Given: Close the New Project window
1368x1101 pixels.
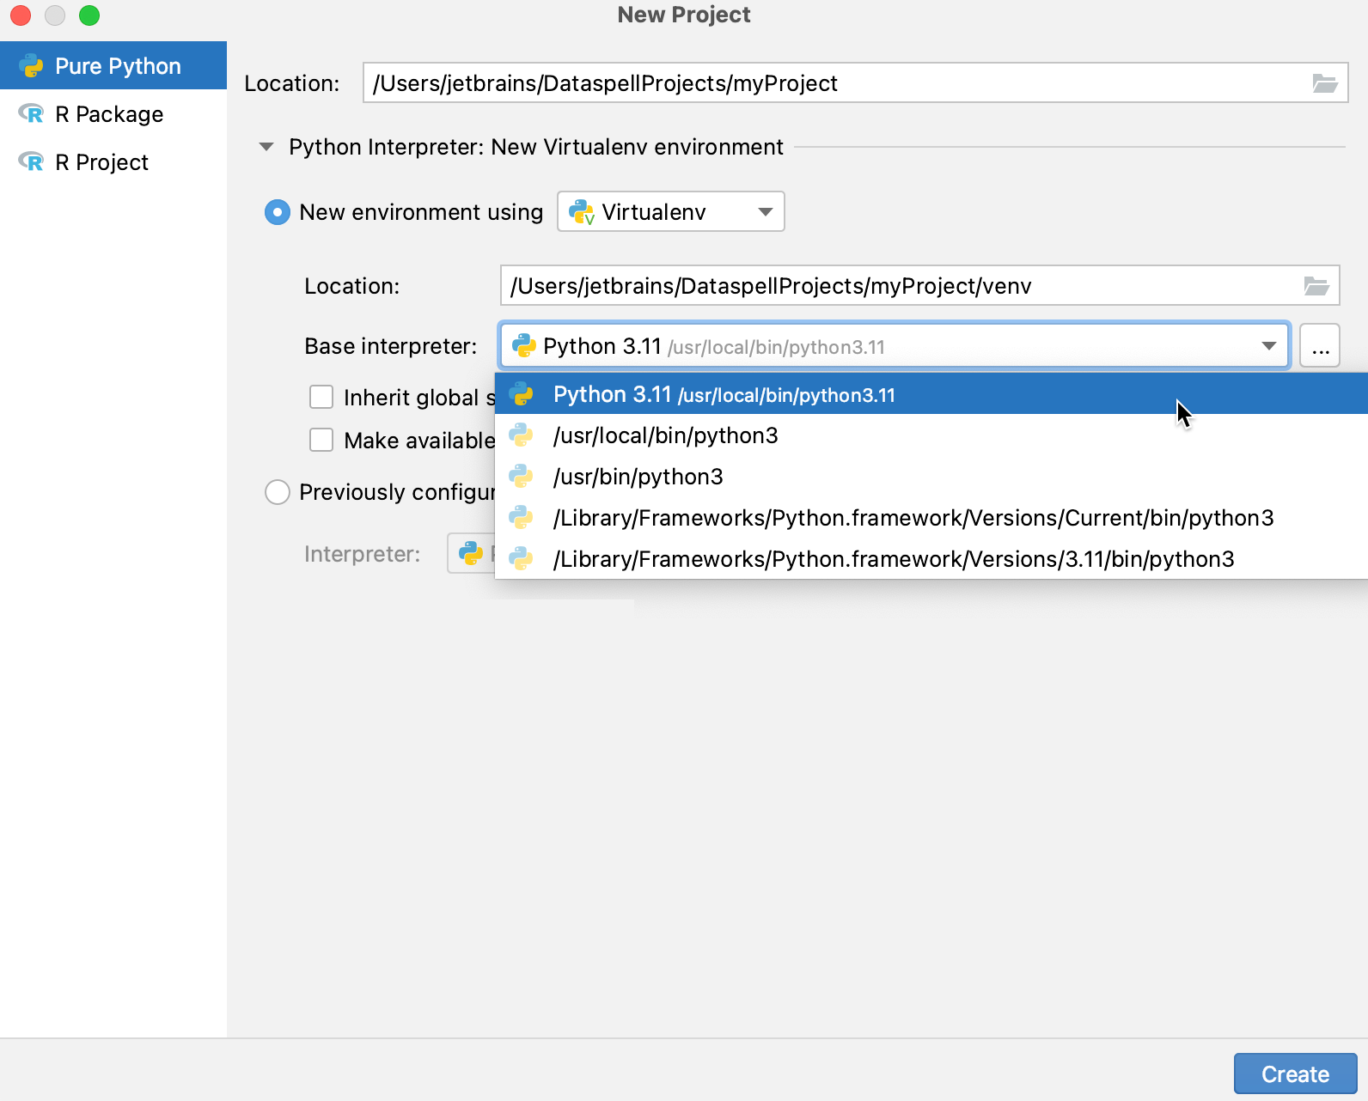Looking at the screenshot, I should [21, 15].
